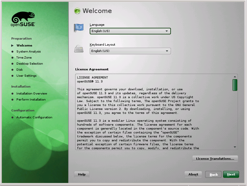Viewport: 247px width, 186px height.
Task: Click the Preparation section heading
Action: tap(22, 39)
